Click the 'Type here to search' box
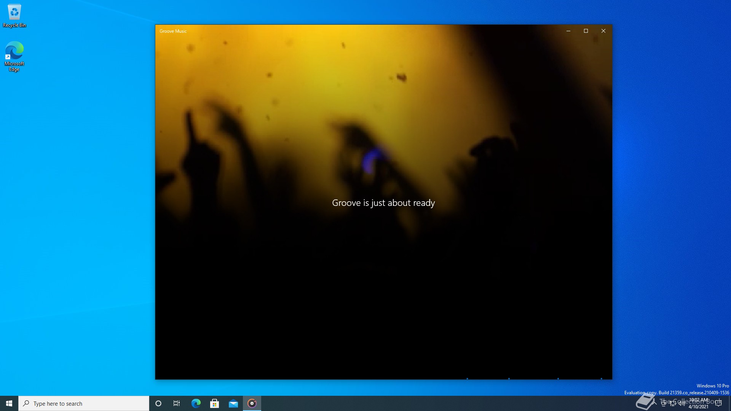This screenshot has height=411, width=731. coord(84,403)
